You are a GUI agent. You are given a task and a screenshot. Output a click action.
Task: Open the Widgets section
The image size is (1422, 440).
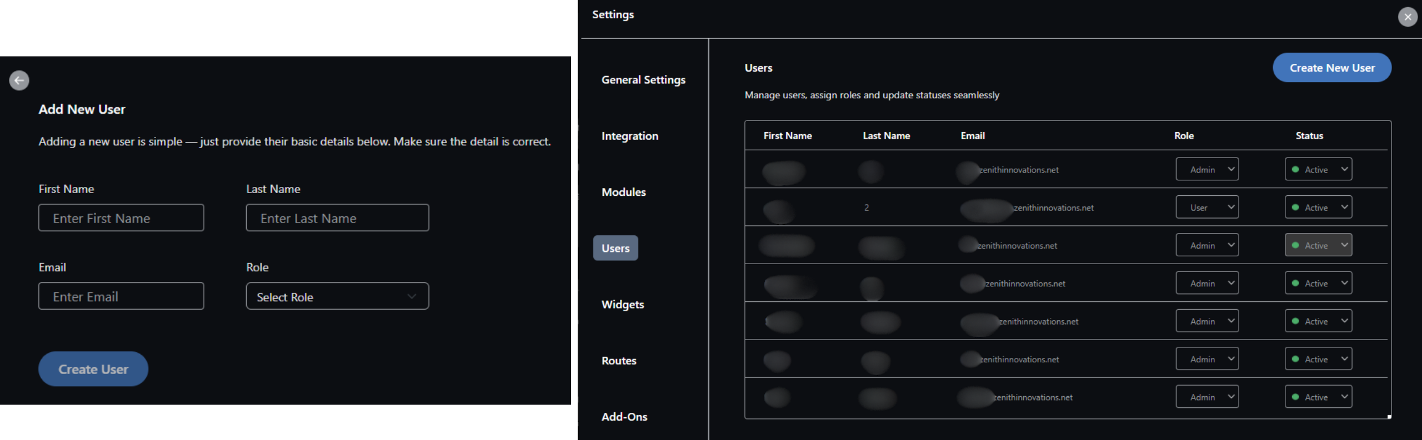[x=623, y=305]
